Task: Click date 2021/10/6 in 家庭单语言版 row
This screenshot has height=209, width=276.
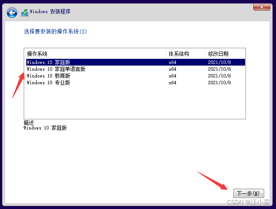Action: pos(219,69)
